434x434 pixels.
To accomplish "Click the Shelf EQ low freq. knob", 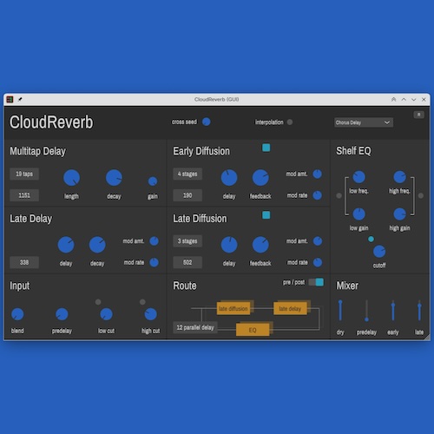I will pos(359,177).
